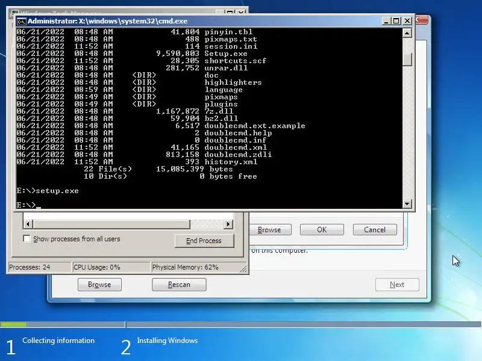
Task: Click the doublecmd.xml entry
Action: [x=142, y=147]
